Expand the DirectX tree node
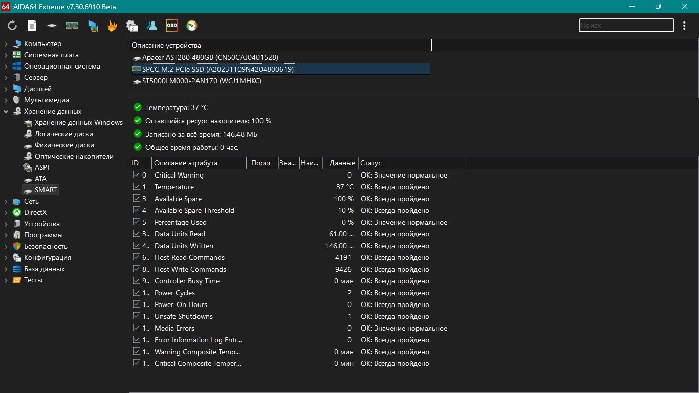This screenshot has width=699, height=393. tap(6, 213)
